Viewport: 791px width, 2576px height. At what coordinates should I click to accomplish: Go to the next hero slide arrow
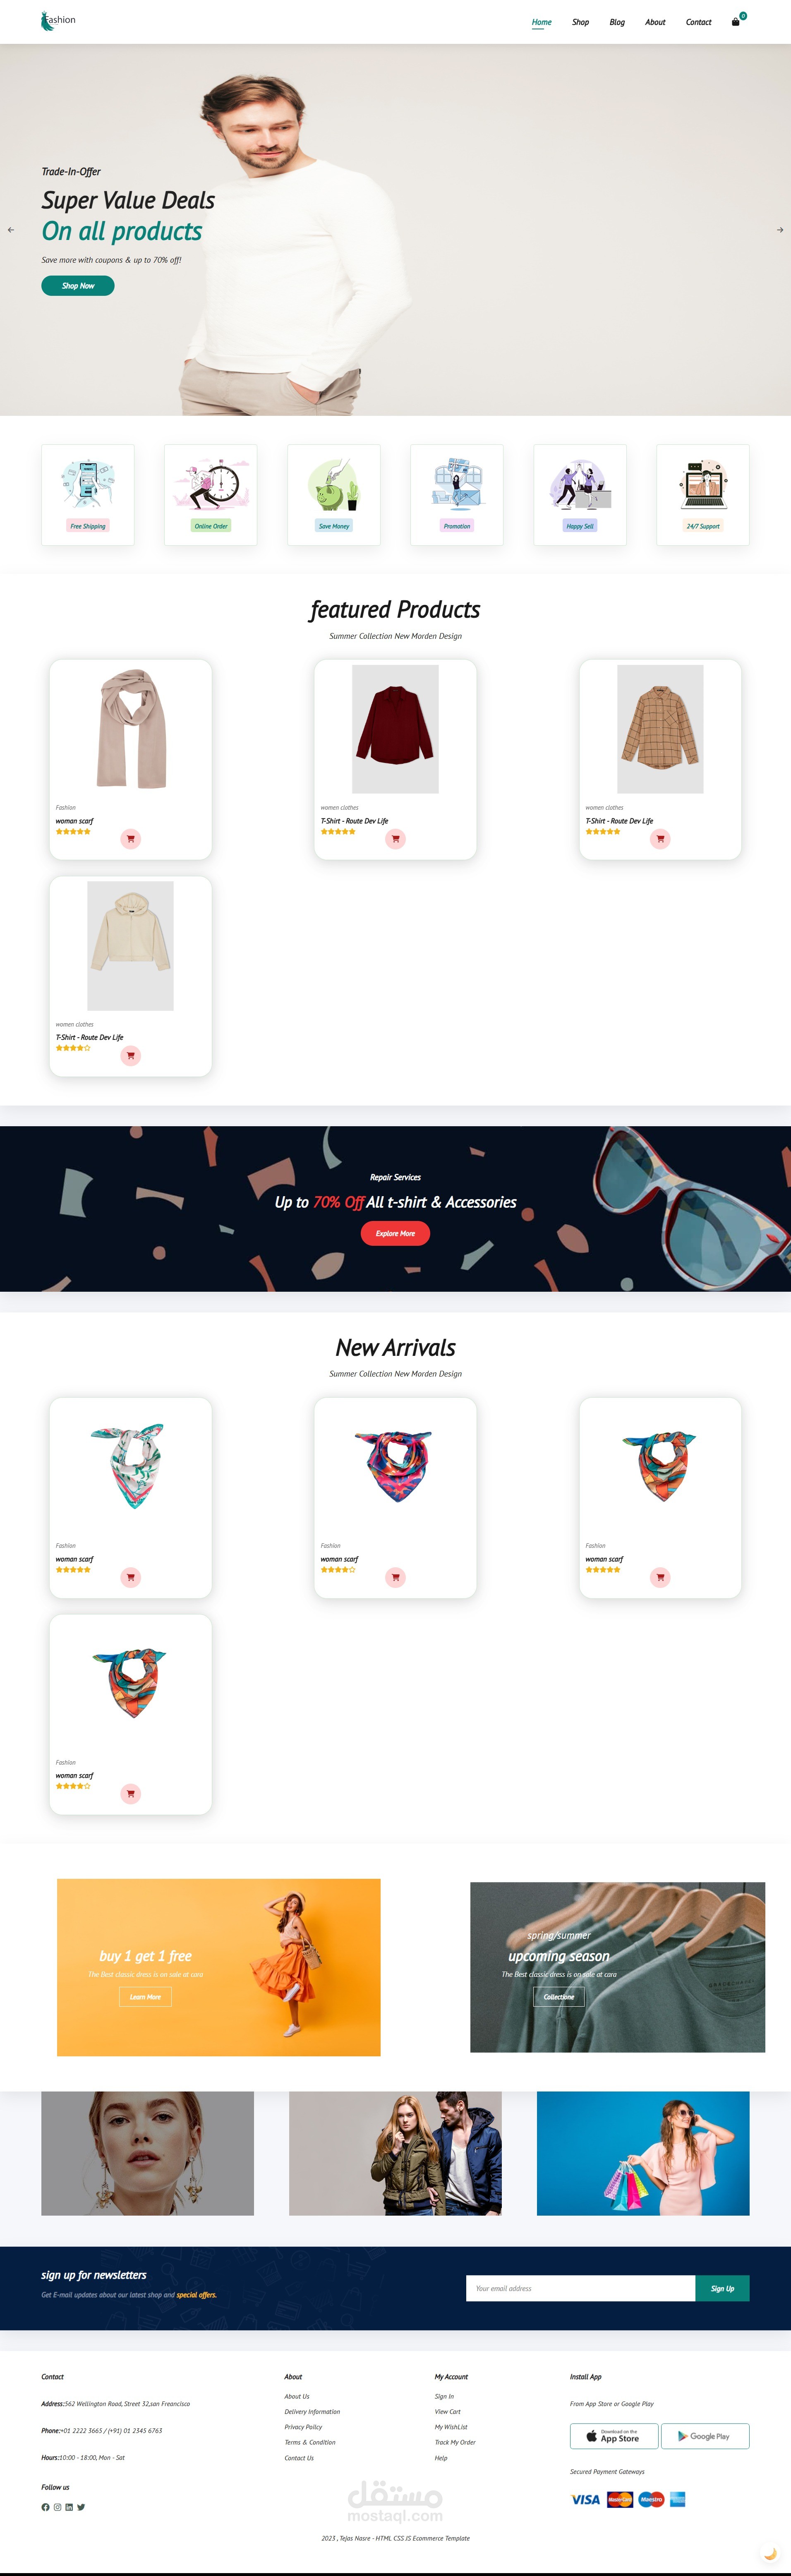(x=780, y=230)
